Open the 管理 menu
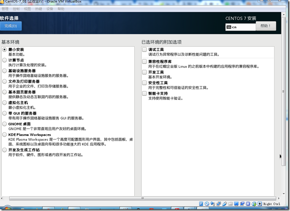 tap(5, 9)
